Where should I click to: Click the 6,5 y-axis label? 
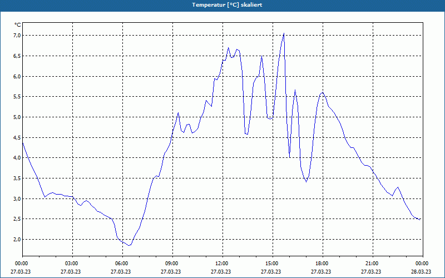click(17, 56)
